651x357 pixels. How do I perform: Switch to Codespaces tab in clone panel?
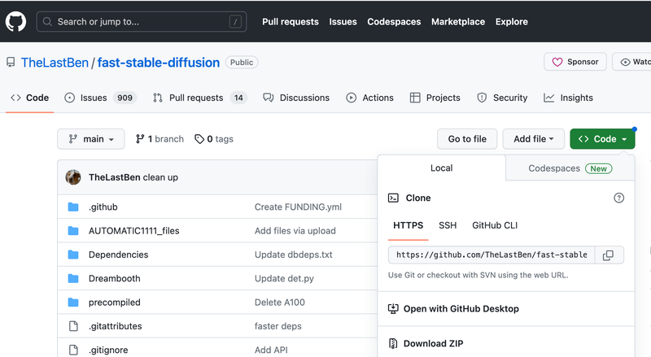(x=570, y=168)
